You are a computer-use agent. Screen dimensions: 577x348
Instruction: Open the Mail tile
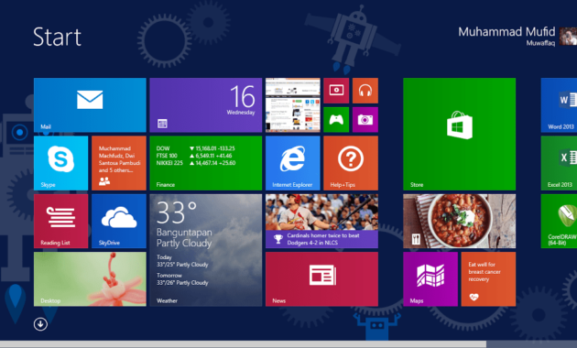pyautogui.click(x=90, y=104)
